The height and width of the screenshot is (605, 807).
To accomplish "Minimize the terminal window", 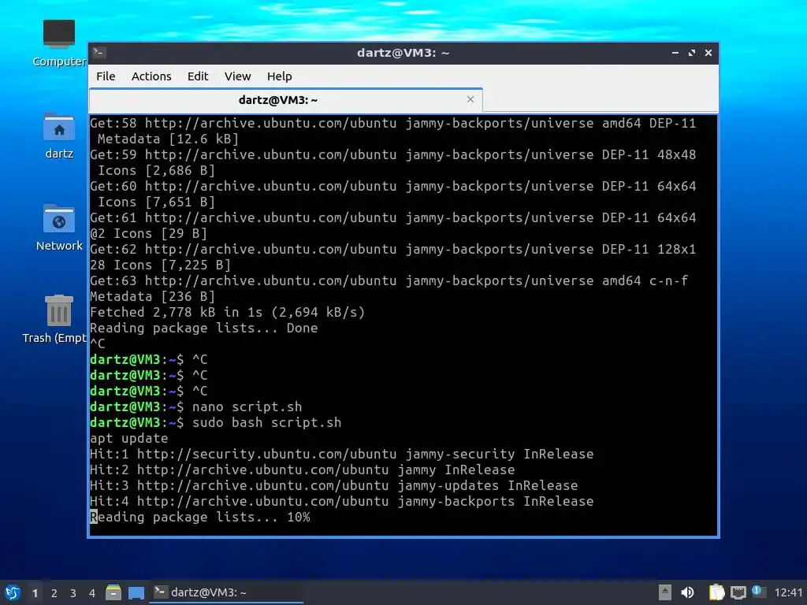I will click(675, 53).
